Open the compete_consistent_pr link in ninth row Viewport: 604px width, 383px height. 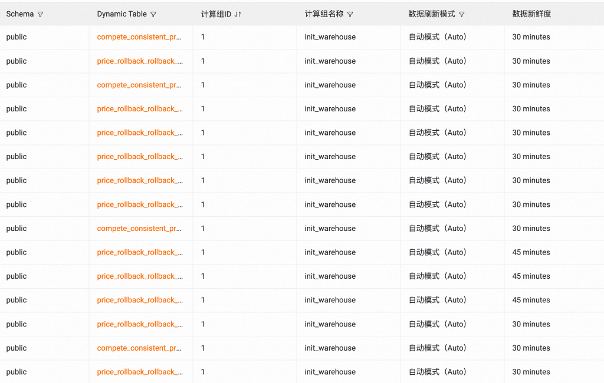(140, 228)
